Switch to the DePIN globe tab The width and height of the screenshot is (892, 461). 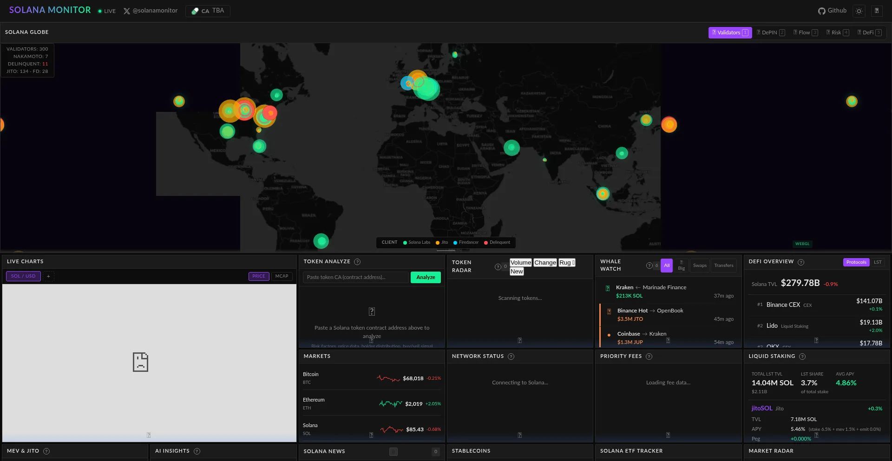click(x=771, y=32)
